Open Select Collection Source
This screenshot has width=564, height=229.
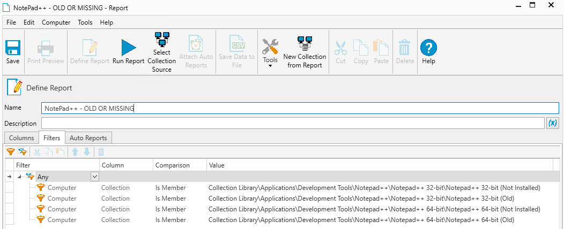[161, 52]
